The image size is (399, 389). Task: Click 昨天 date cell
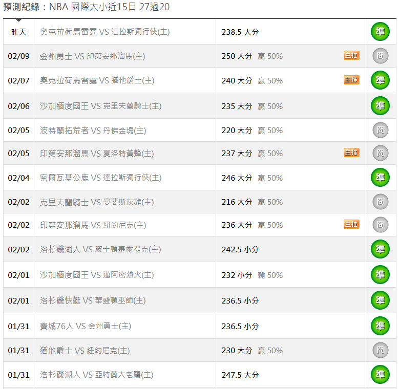(18, 32)
